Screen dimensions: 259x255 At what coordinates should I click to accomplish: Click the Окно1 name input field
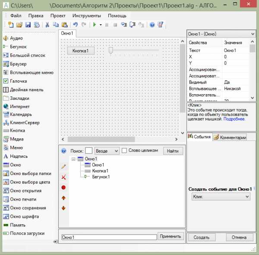[x=108, y=237]
